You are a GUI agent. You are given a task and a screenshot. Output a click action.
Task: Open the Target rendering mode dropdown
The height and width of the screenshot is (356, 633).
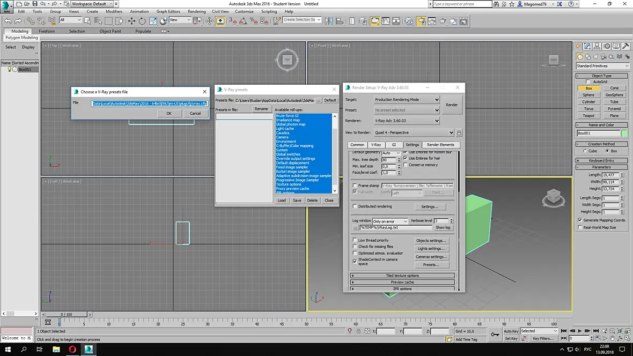[x=407, y=99]
